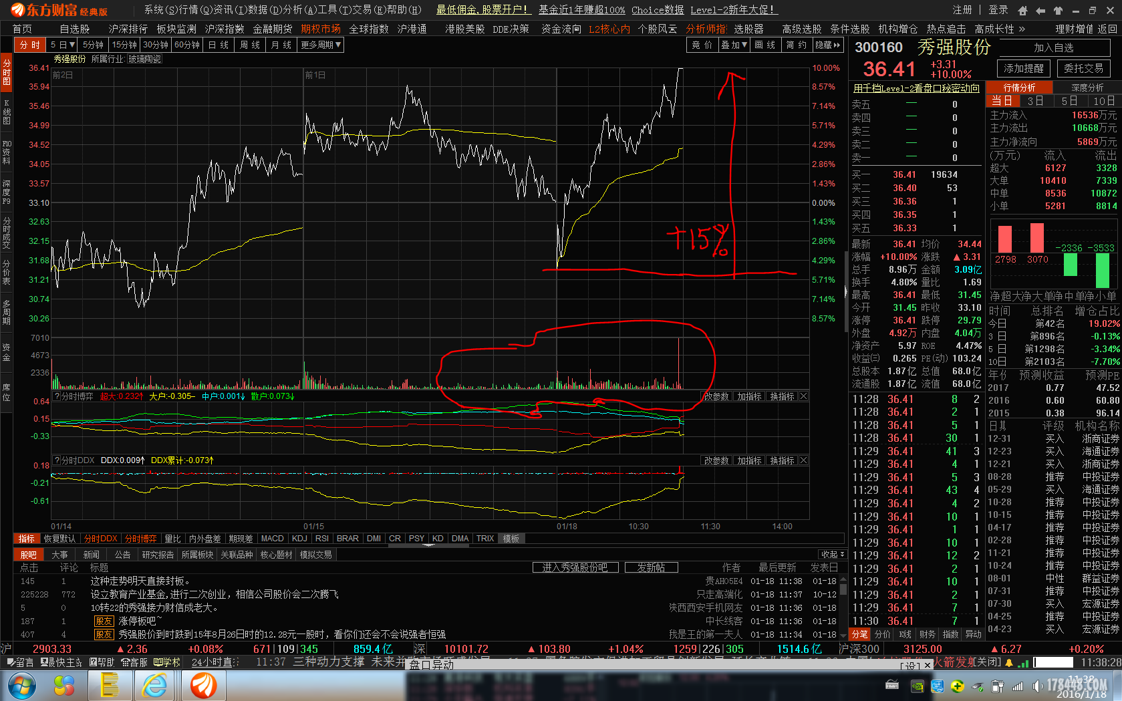Image resolution: width=1122 pixels, height=701 pixels.
Task: Toggle the 深度分析 analysis view
Action: click(x=1087, y=88)
